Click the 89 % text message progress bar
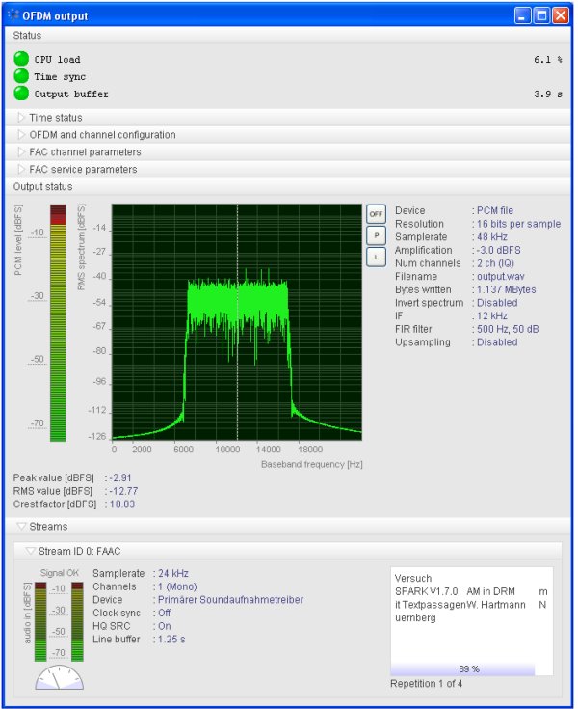This screenshot has width=578, height=709. 469,668
